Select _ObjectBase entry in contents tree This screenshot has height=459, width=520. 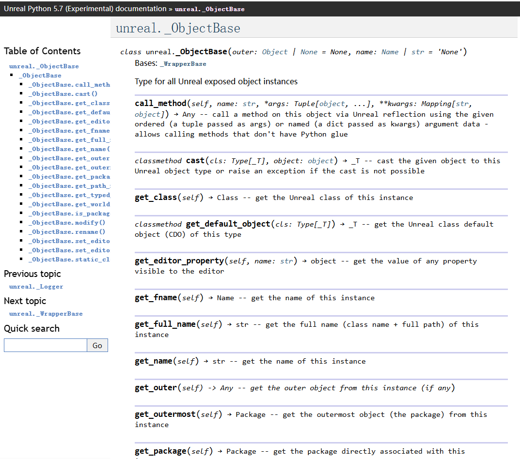point(40,76)
